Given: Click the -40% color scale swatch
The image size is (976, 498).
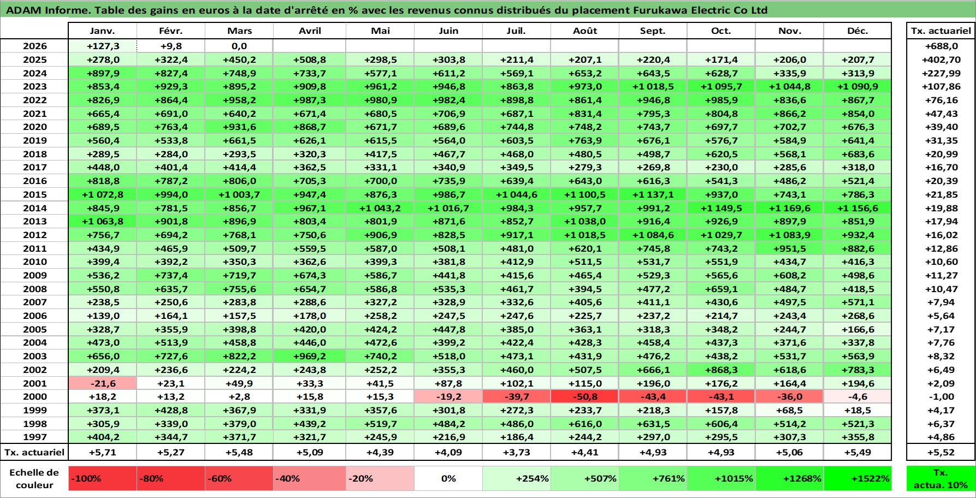Looking at the screenshot, I should [310, 478].
